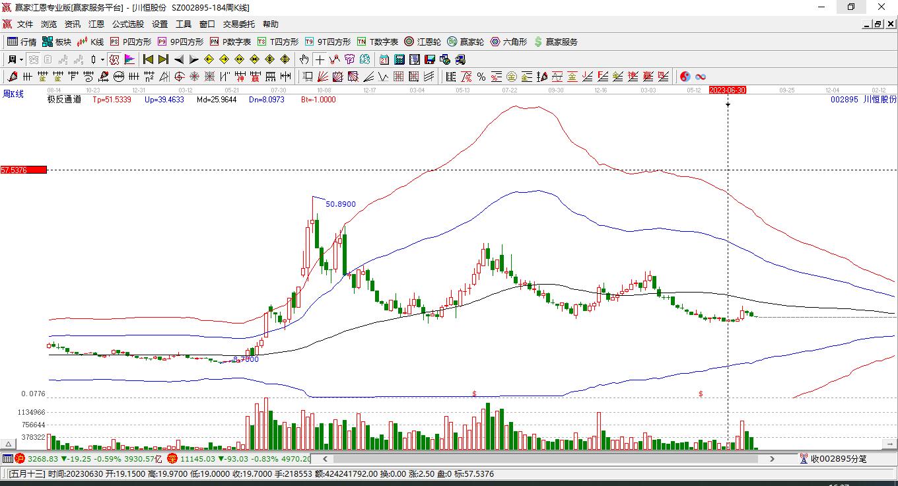The height and width of the screenshot is (486, 898).
Task: Toggle the 极 extreme channel indicator button
Action: click(x=114, y=59)
